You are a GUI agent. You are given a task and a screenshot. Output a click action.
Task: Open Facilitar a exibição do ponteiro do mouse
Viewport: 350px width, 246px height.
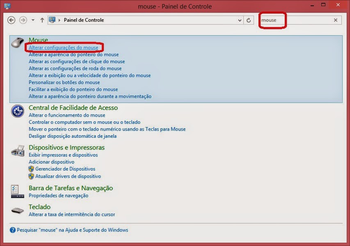point(73,89)
